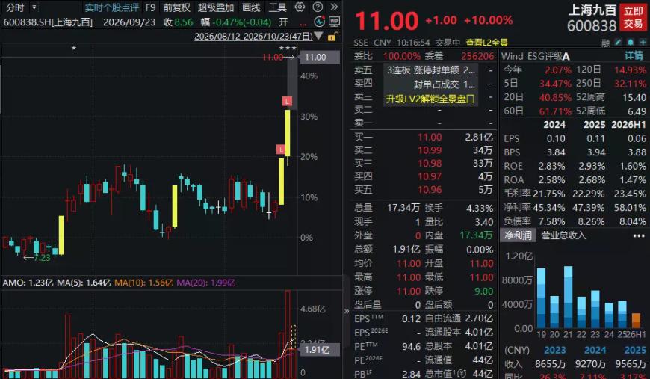Click the orange 26H1 profit bar
Image resolution: width=650 pixels, height=379 pixels.
636,321
